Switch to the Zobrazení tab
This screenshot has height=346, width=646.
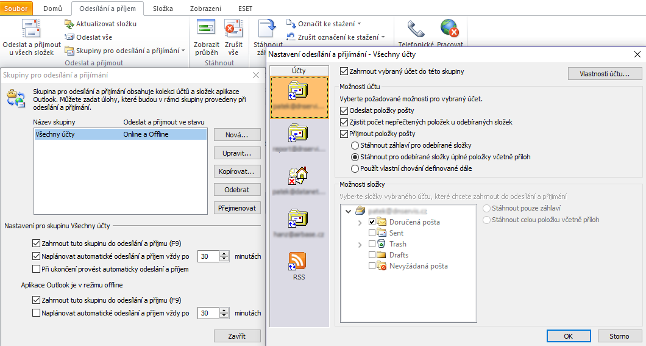[x=205, y=9]
